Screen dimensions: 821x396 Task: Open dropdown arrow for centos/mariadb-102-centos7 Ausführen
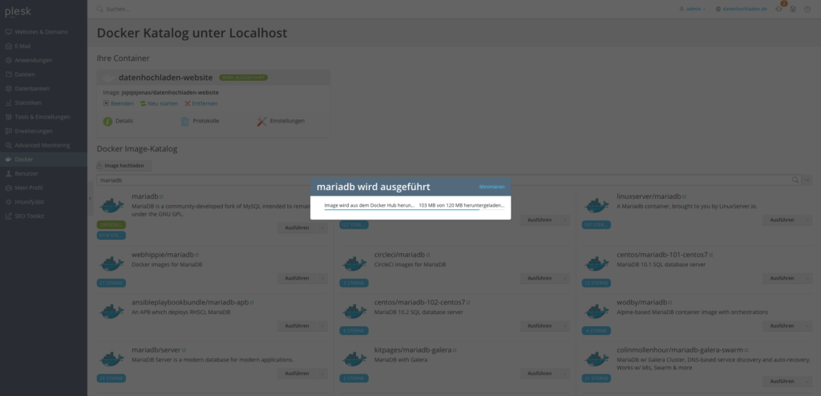click(565, 325)
